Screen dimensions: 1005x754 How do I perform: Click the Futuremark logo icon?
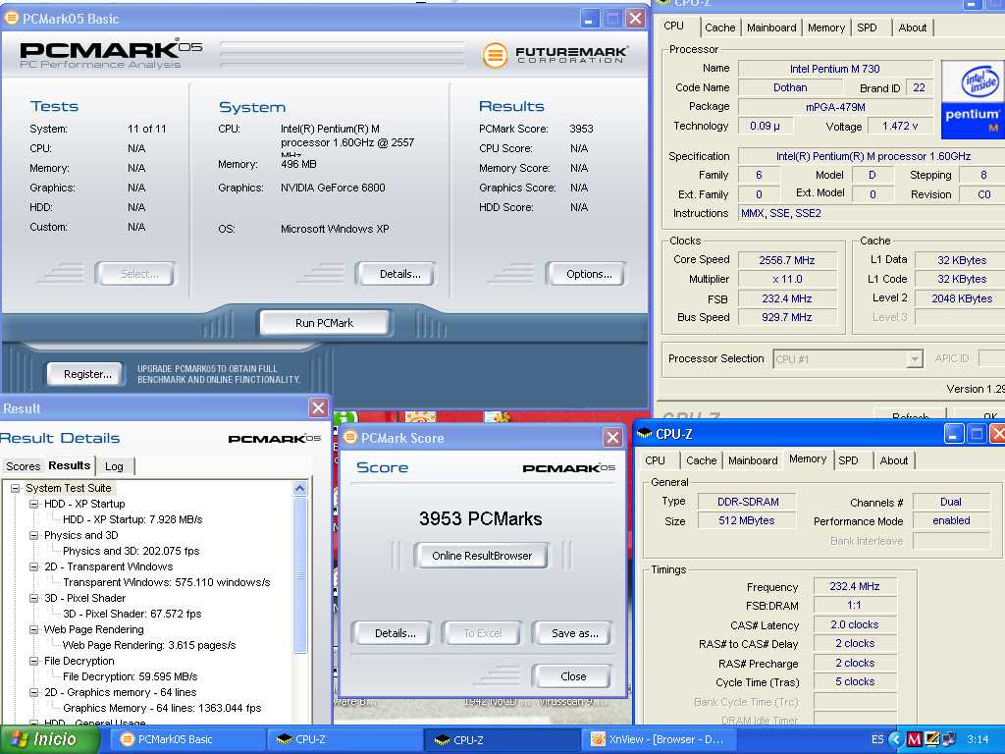[495, 55]
